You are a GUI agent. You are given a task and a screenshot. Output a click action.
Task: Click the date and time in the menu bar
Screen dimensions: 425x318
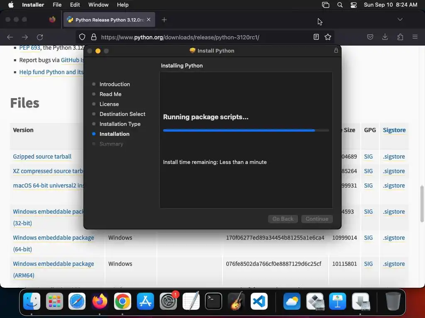390,5
